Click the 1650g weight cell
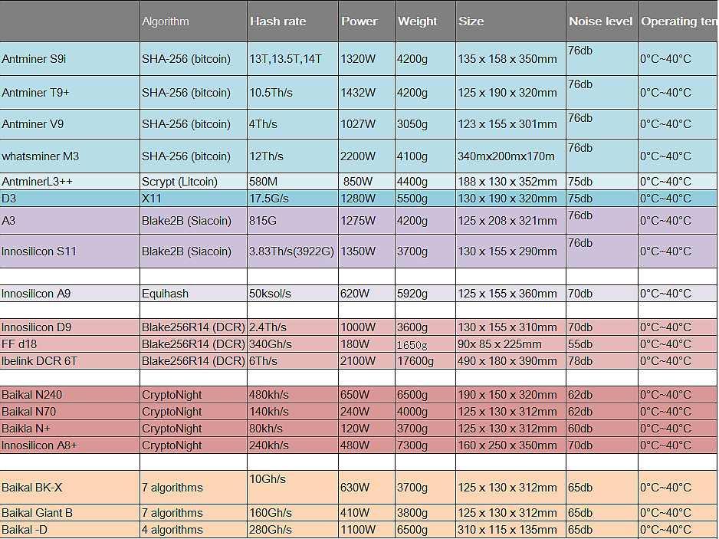The height and width of the screenshot is (539, 719). coord(425,344)
